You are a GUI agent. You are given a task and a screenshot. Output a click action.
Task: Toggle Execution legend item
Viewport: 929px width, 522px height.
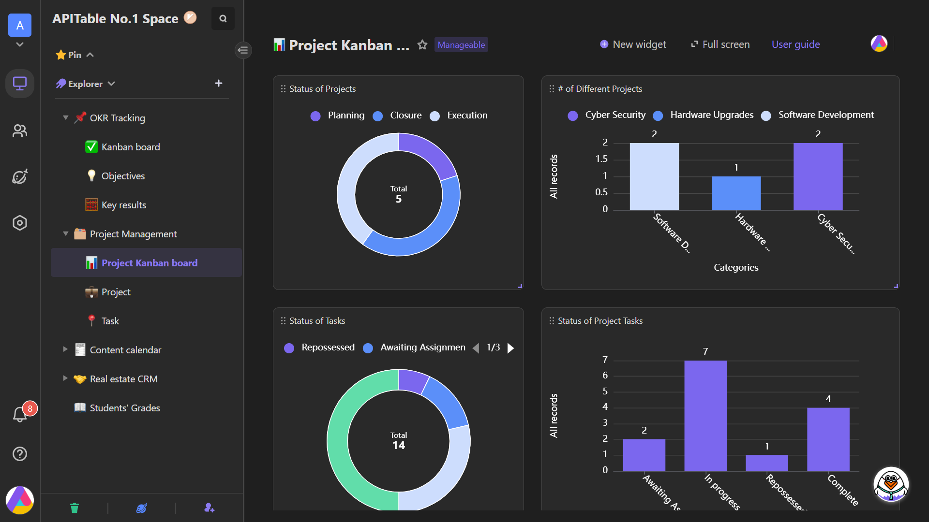click(x=458, y=116)
